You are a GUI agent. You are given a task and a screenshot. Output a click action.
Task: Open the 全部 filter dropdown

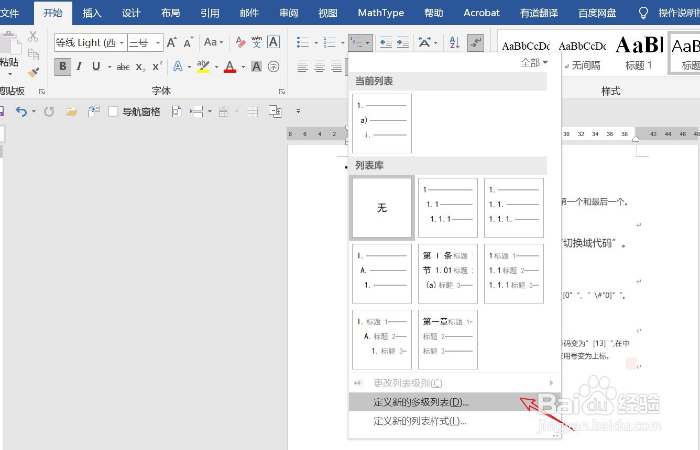(534, 62)
